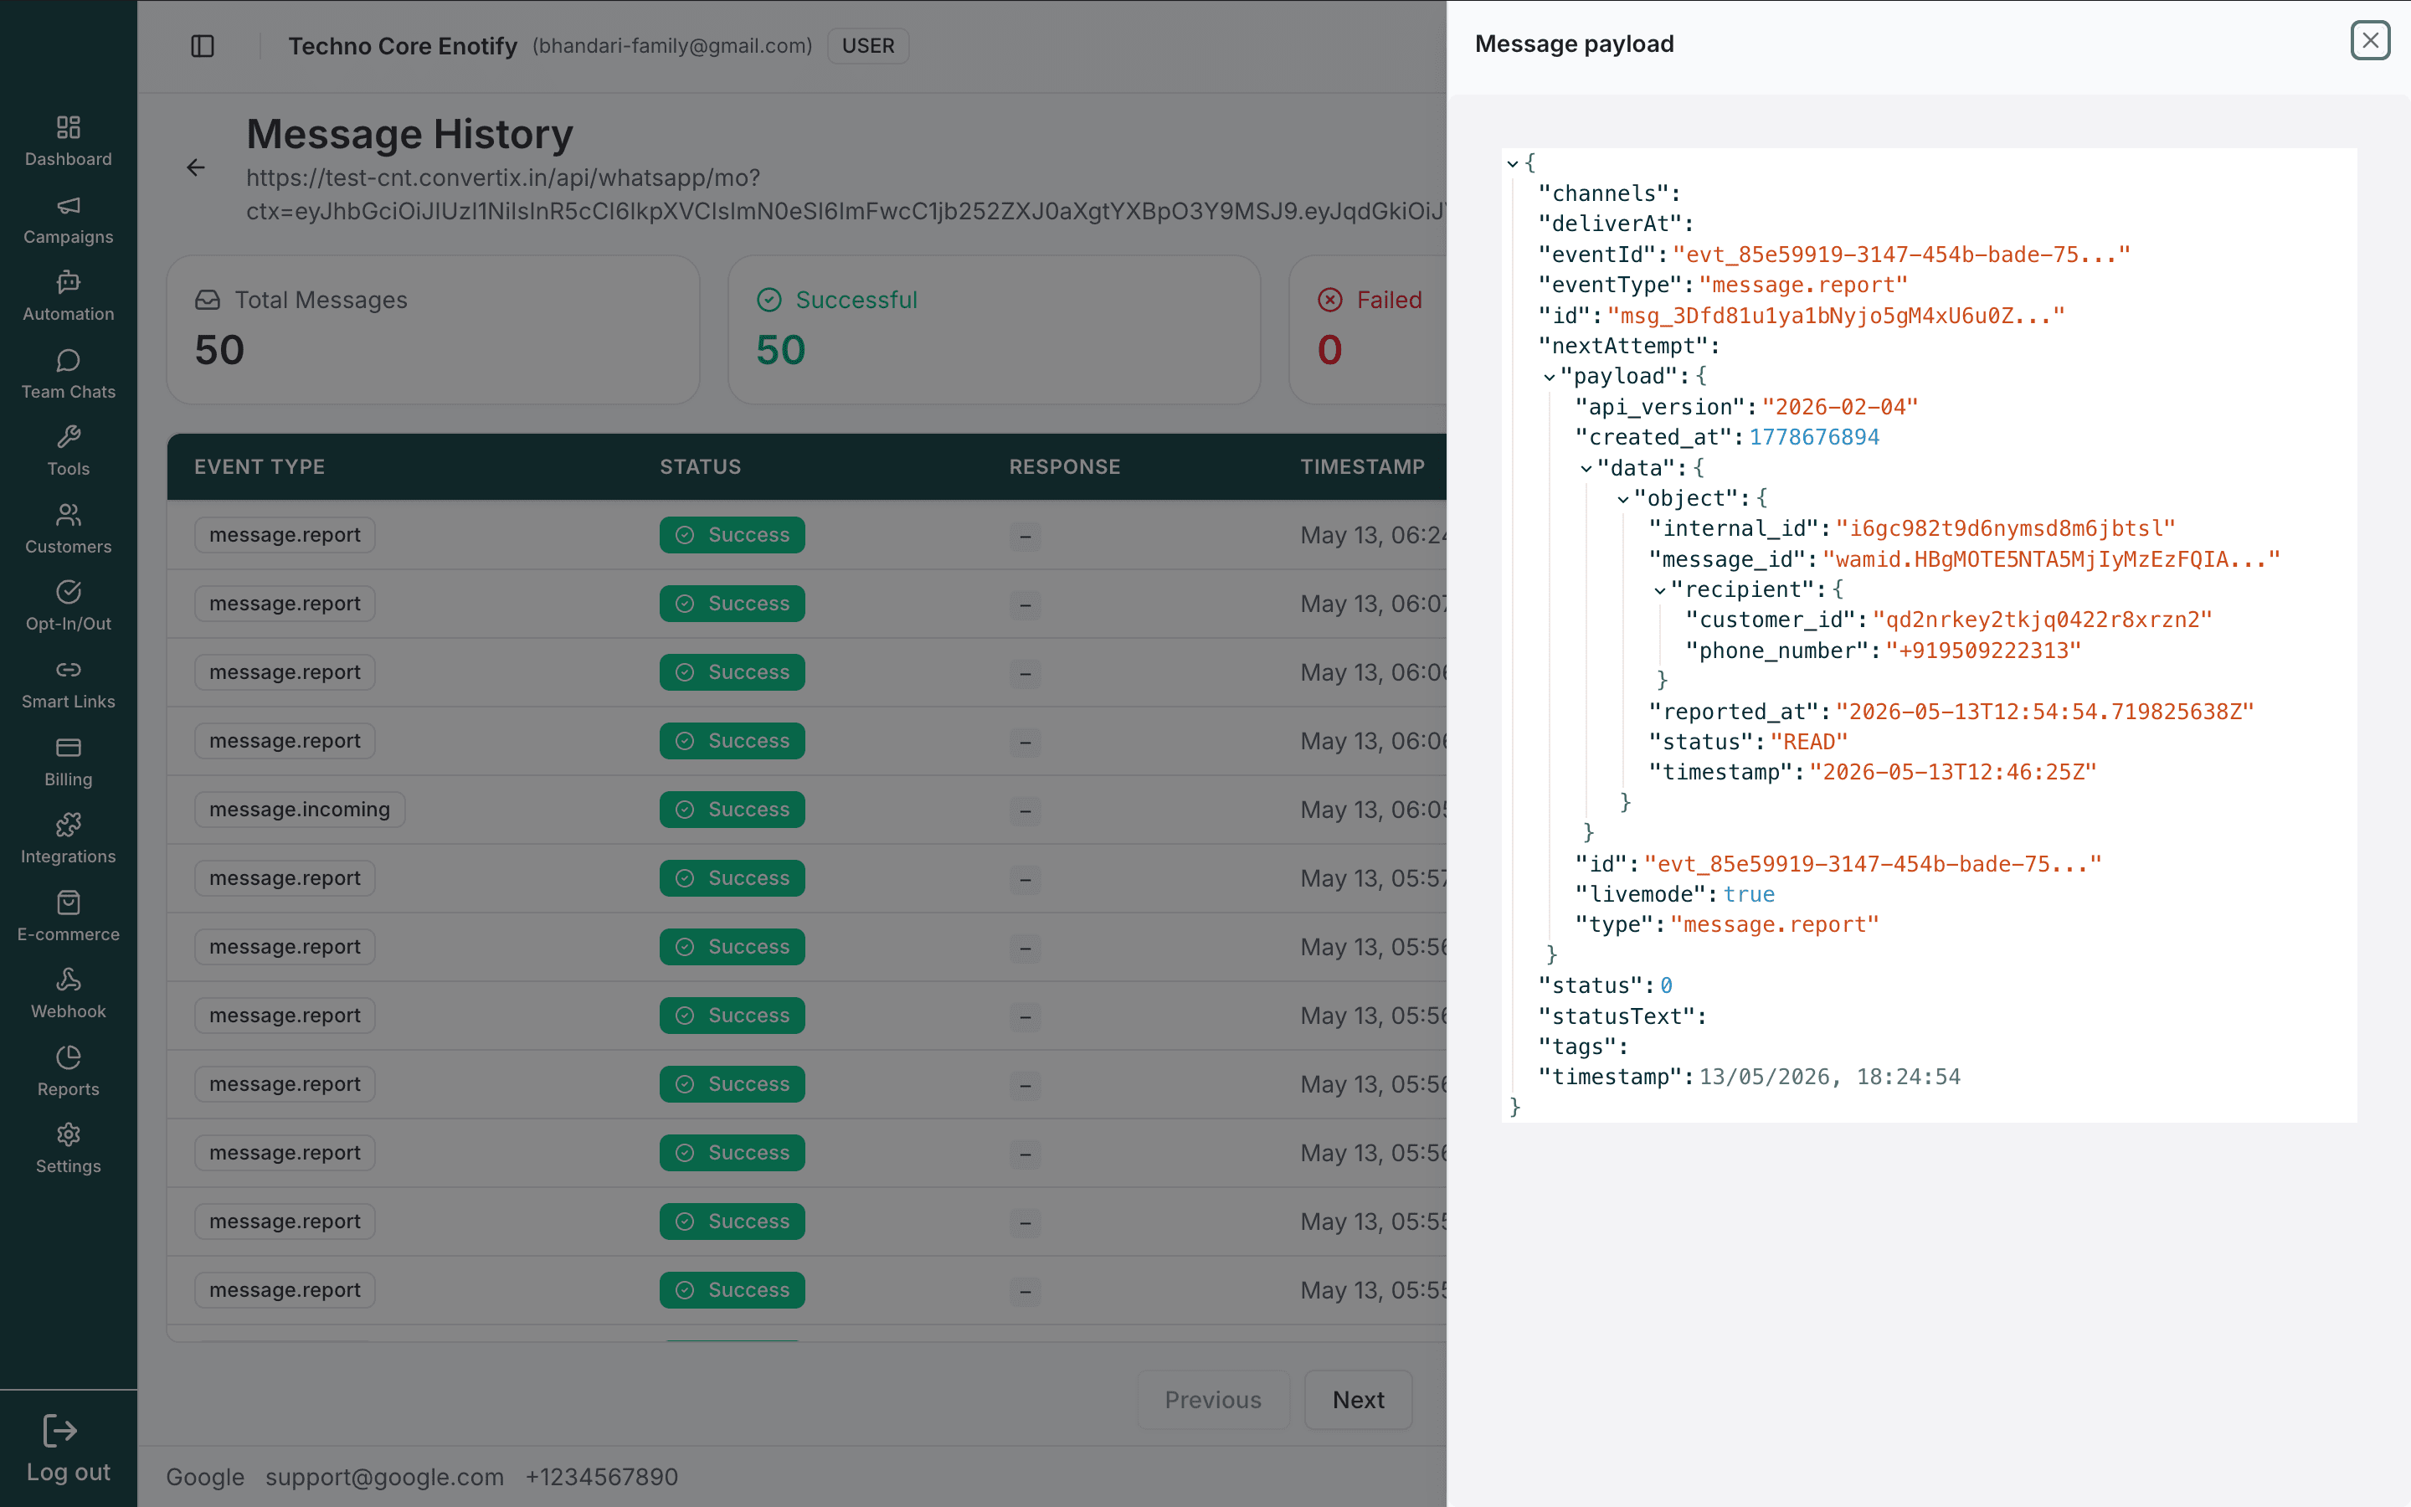Image resolution: width=2411 pixels, height=1507 pixels.
Task: Click the Log out icon
Action: click(59, 1432)
